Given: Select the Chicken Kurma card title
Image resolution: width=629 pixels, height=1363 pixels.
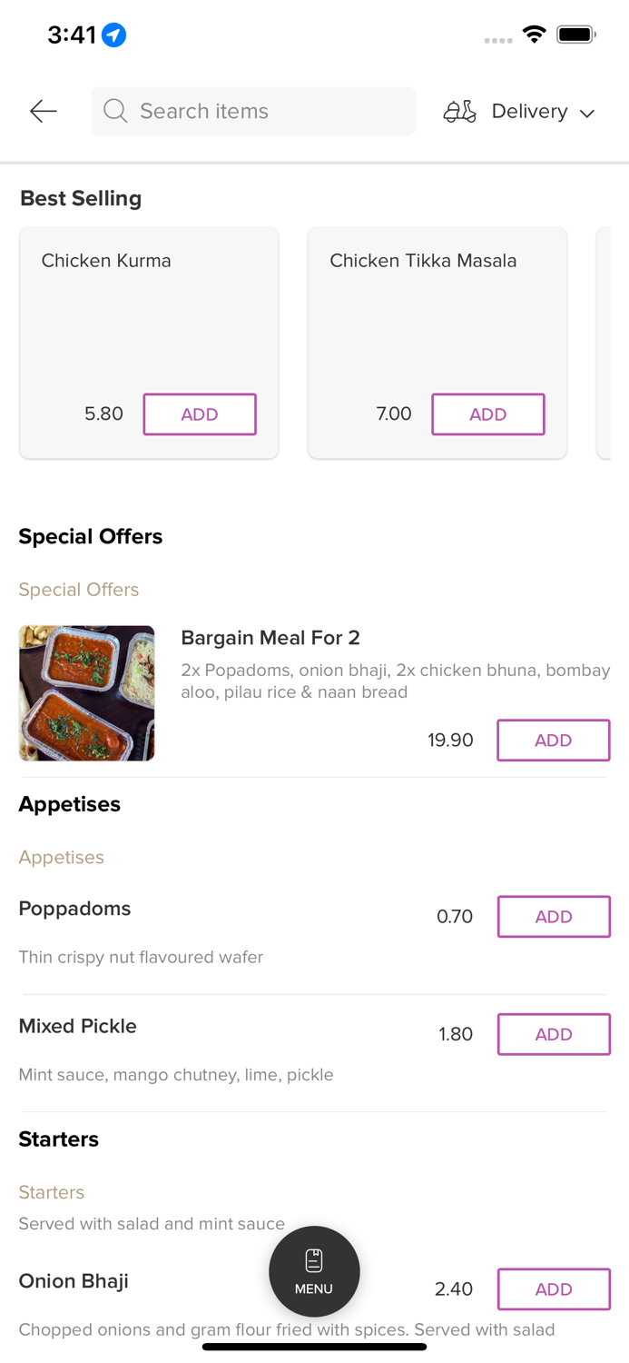Looking at the screenshot, I should pos(106,261).
